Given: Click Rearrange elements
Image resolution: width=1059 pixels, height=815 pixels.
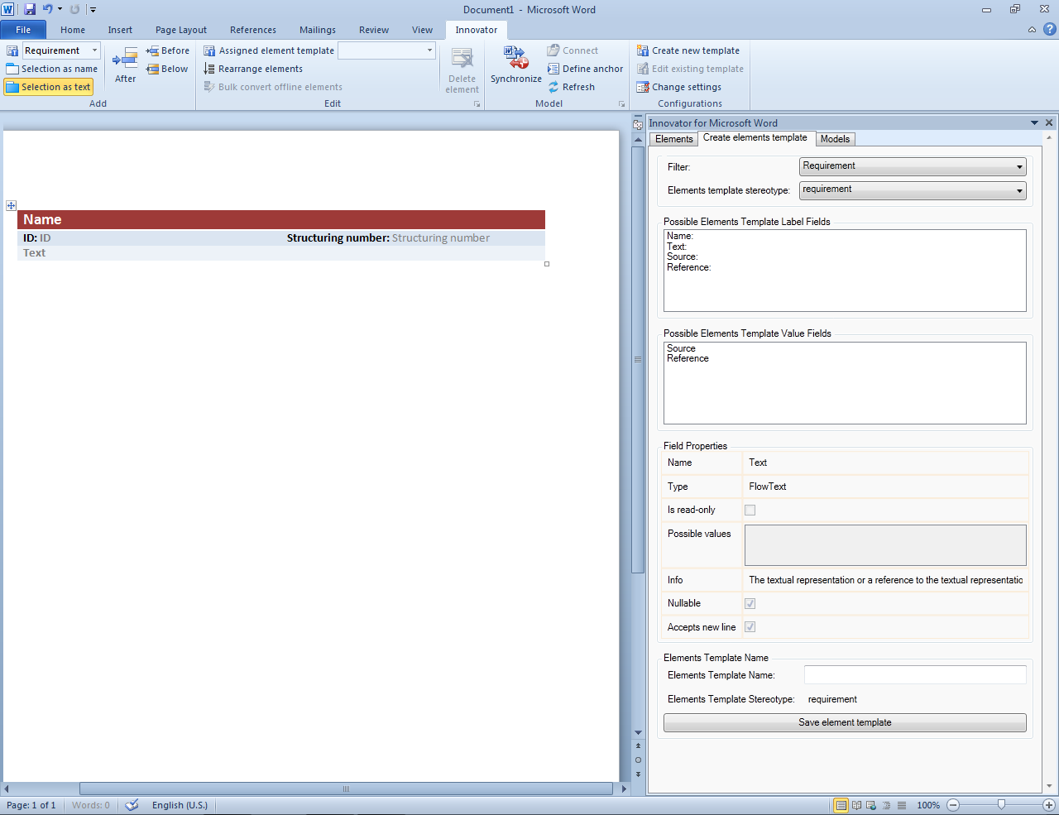Looking at the screenshot, I should tap(253, 69).
